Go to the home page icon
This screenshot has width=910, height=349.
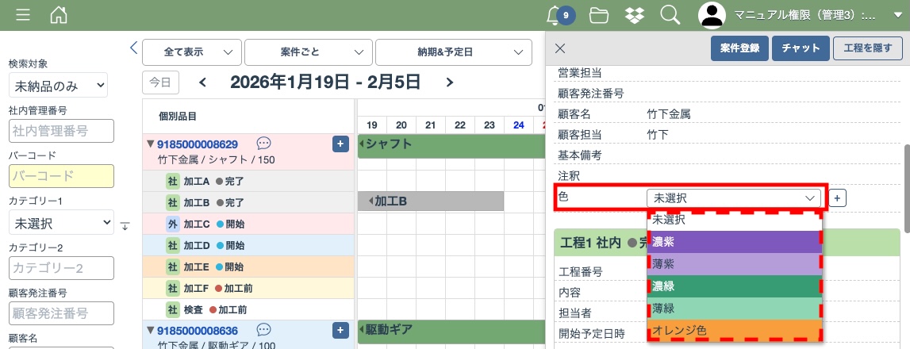[x=59, y=15]
